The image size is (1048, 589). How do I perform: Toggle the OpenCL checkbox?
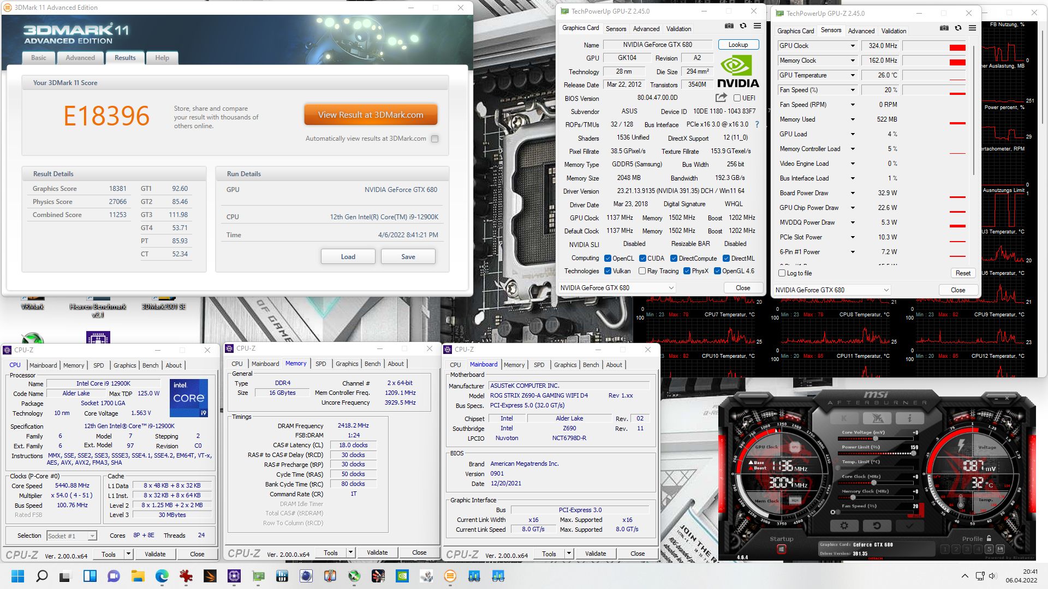(x=608, y=259)
